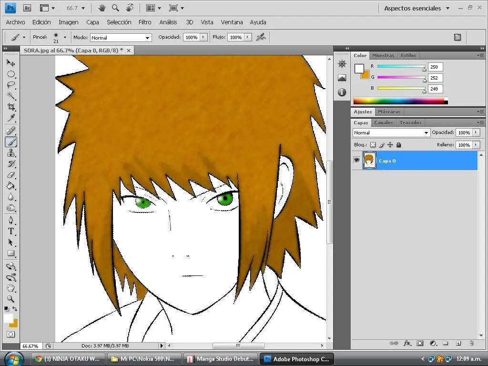Expand Relleno fill slider arrow
The height and width of the screenshot is (366, 488).
click(x=476, y=145)
